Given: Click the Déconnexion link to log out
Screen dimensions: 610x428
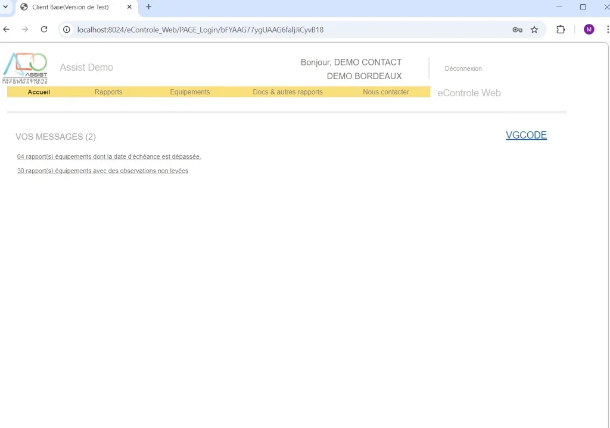Looking at the screenshot, I should tap(463, 68).
